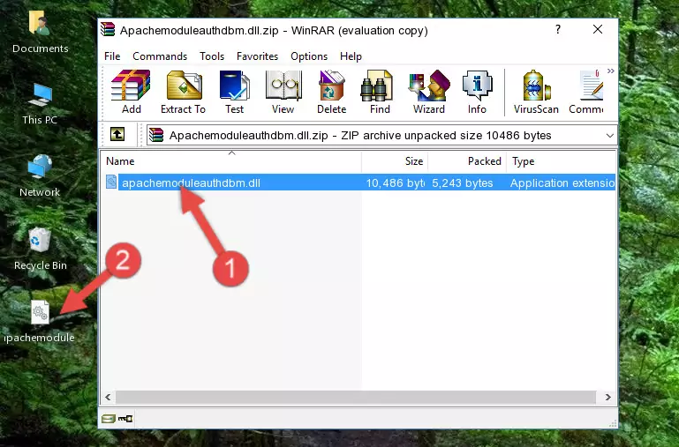Click the drive icon in status bar
This screenshot has height=447, width=679.
coord(109,419)
